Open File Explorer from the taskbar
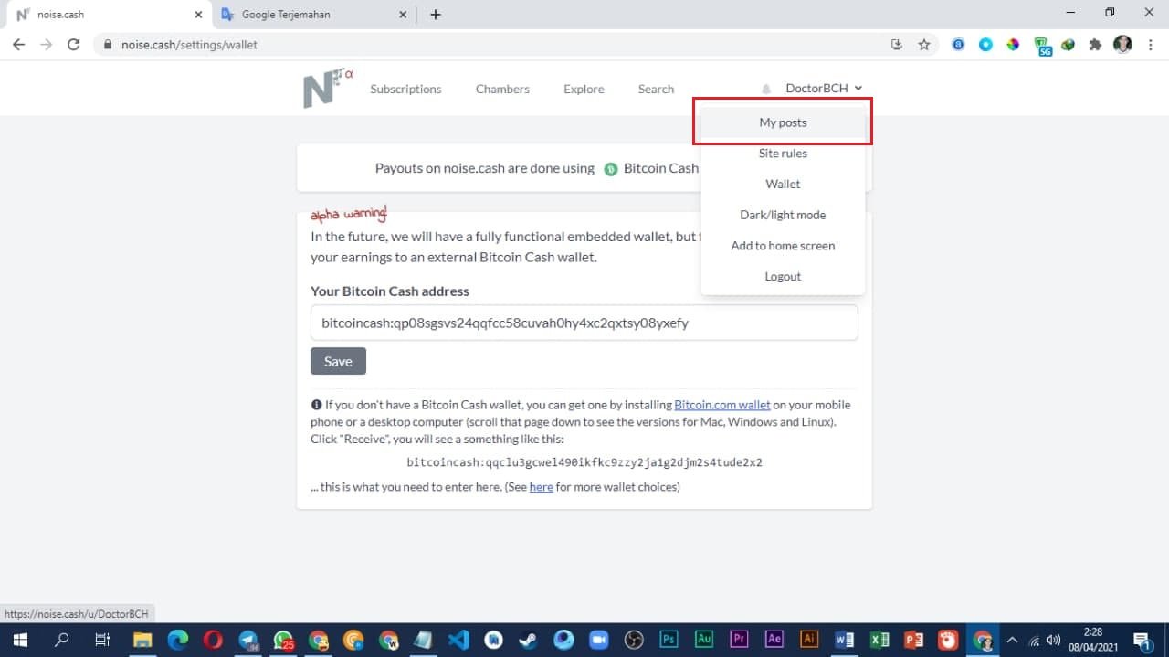Image resolution: width=1169 pixels, height=657 pixels. coord(142,640)
